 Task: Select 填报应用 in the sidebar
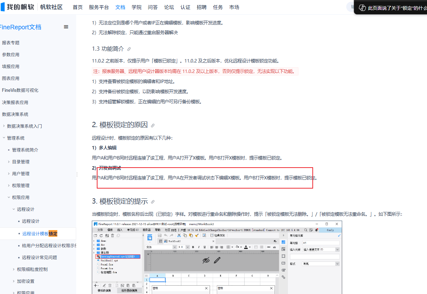click(11, 66)
